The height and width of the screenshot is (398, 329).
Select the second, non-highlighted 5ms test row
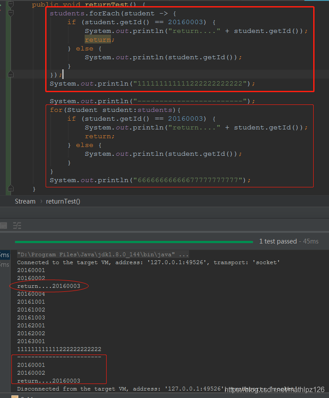tap(4, 264)
